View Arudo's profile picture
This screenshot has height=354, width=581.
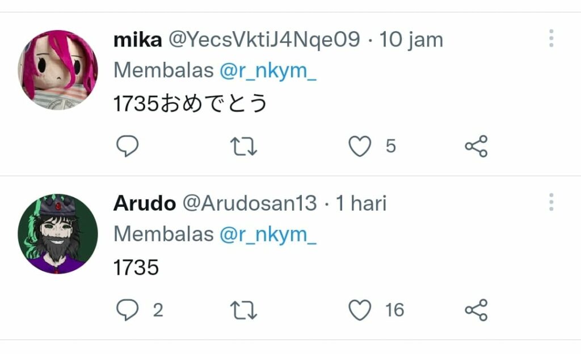[x=58, y=234]
